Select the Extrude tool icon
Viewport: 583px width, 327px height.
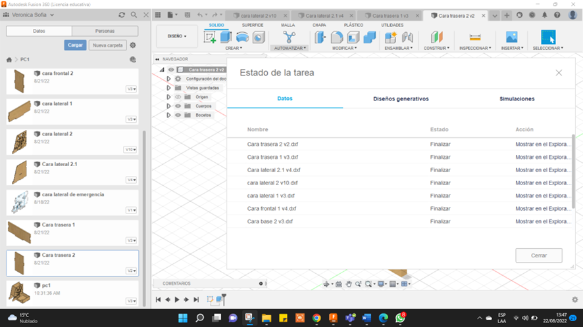pos(226,37)
